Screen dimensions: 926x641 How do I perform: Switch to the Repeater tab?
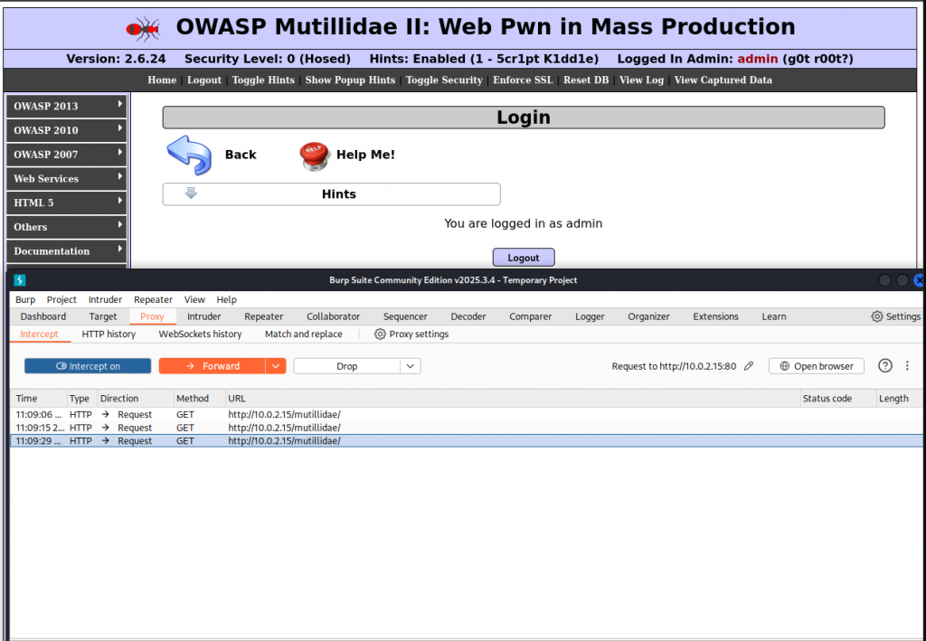(263, 316)
